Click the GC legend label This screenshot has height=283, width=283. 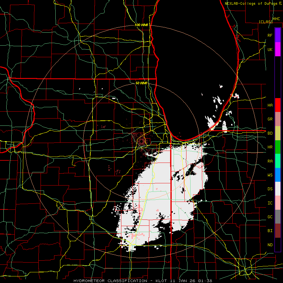[270, 217]
